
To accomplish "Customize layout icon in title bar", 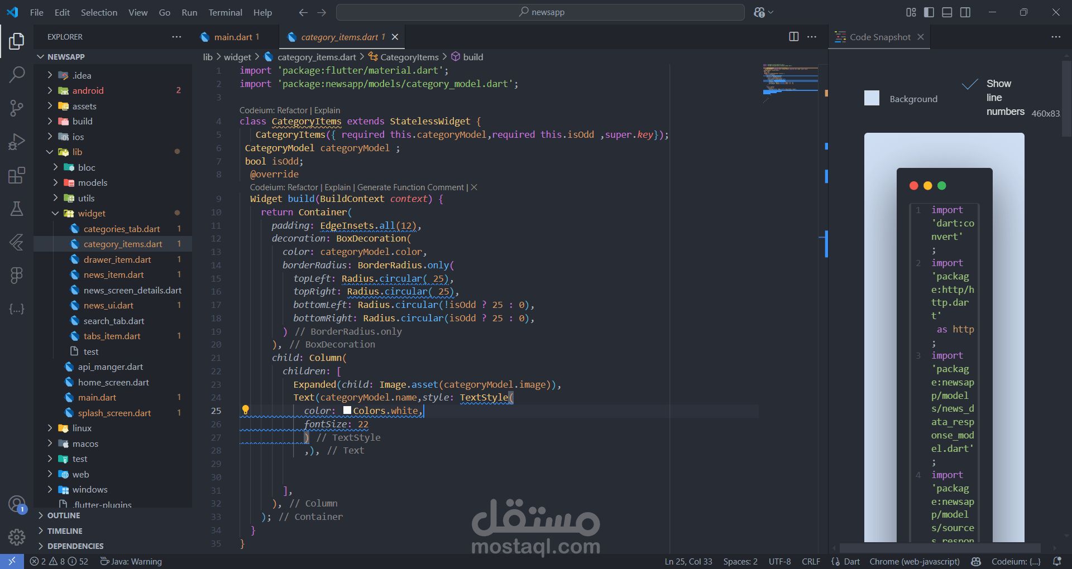I will coord(911,12).
